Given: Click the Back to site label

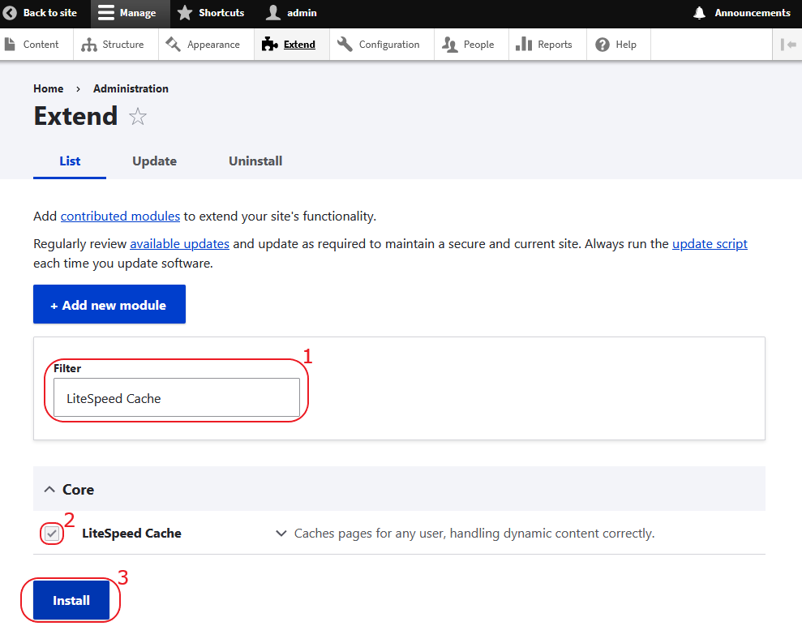Looking at the screenshot, I should click(50, 13).
